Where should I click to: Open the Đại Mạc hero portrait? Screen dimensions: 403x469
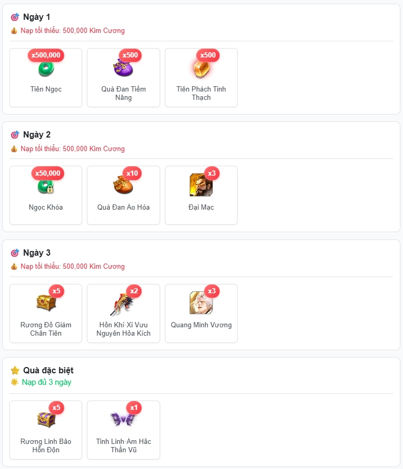pyautogui.click(x=201, y=185)
